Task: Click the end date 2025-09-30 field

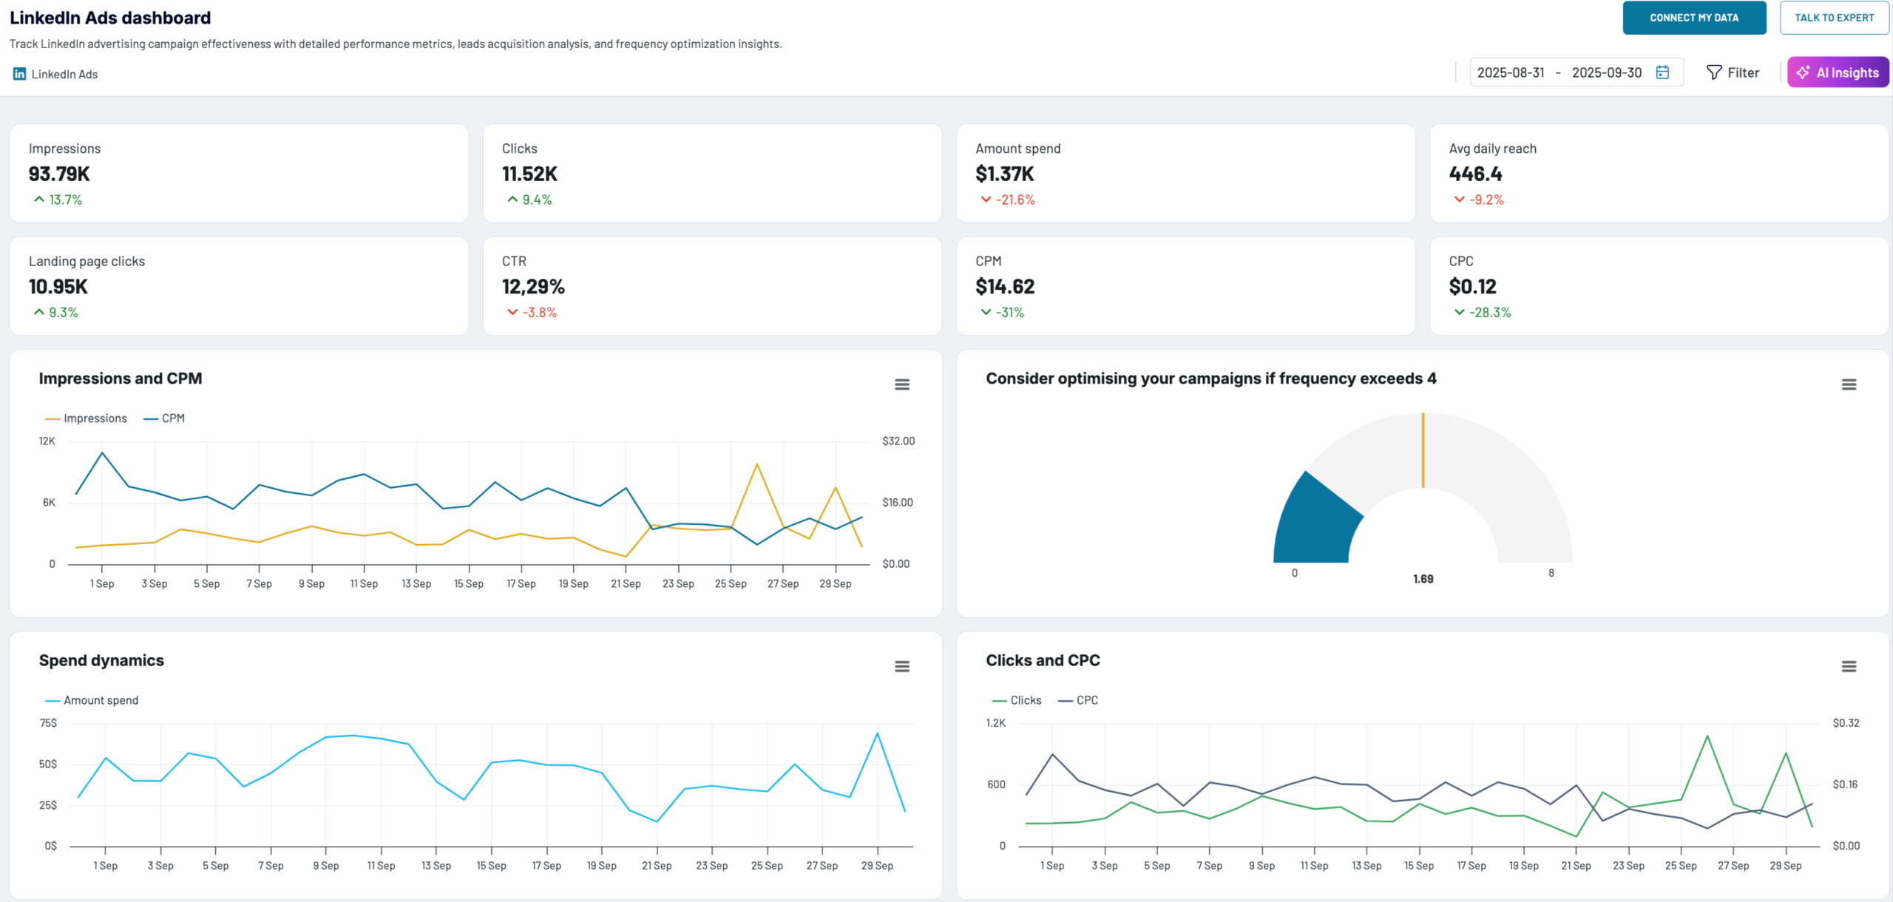Action: (1606, 72)
